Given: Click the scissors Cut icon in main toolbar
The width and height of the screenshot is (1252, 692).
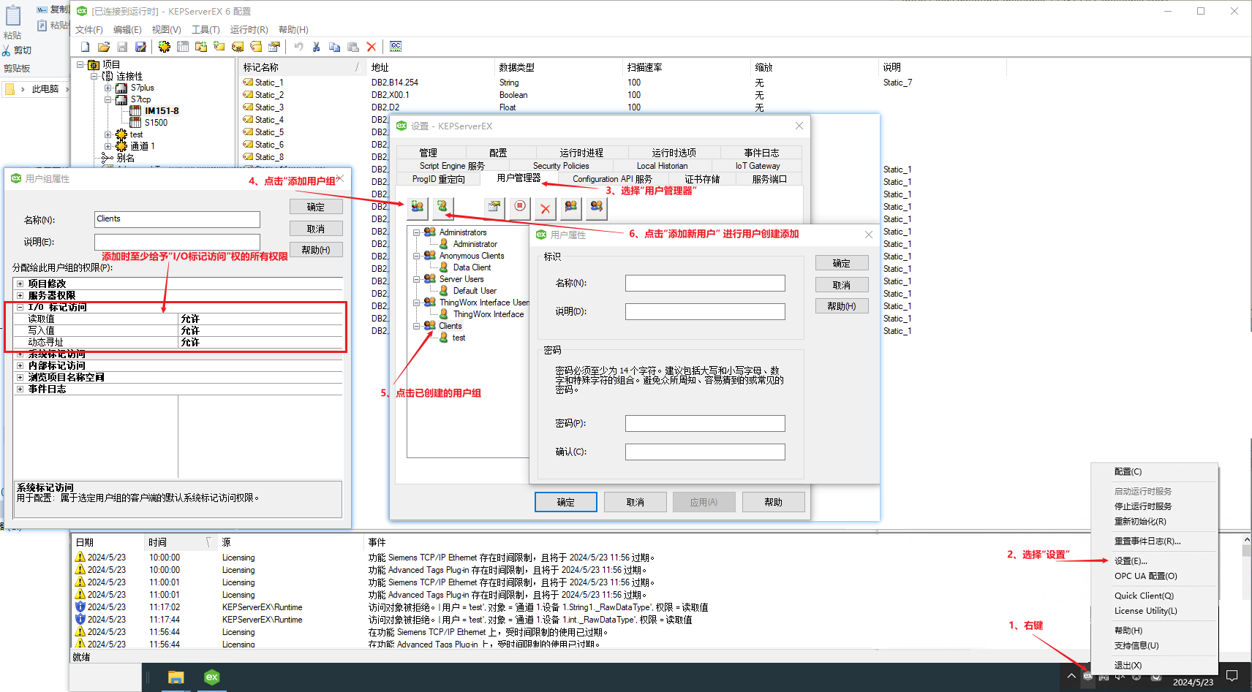Looking at the screenshot, I should click(316, 47).
